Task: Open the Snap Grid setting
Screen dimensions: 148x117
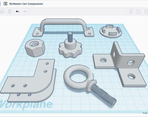Action: (x=145, y=113)
